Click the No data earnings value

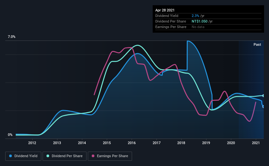coord(198,27)
